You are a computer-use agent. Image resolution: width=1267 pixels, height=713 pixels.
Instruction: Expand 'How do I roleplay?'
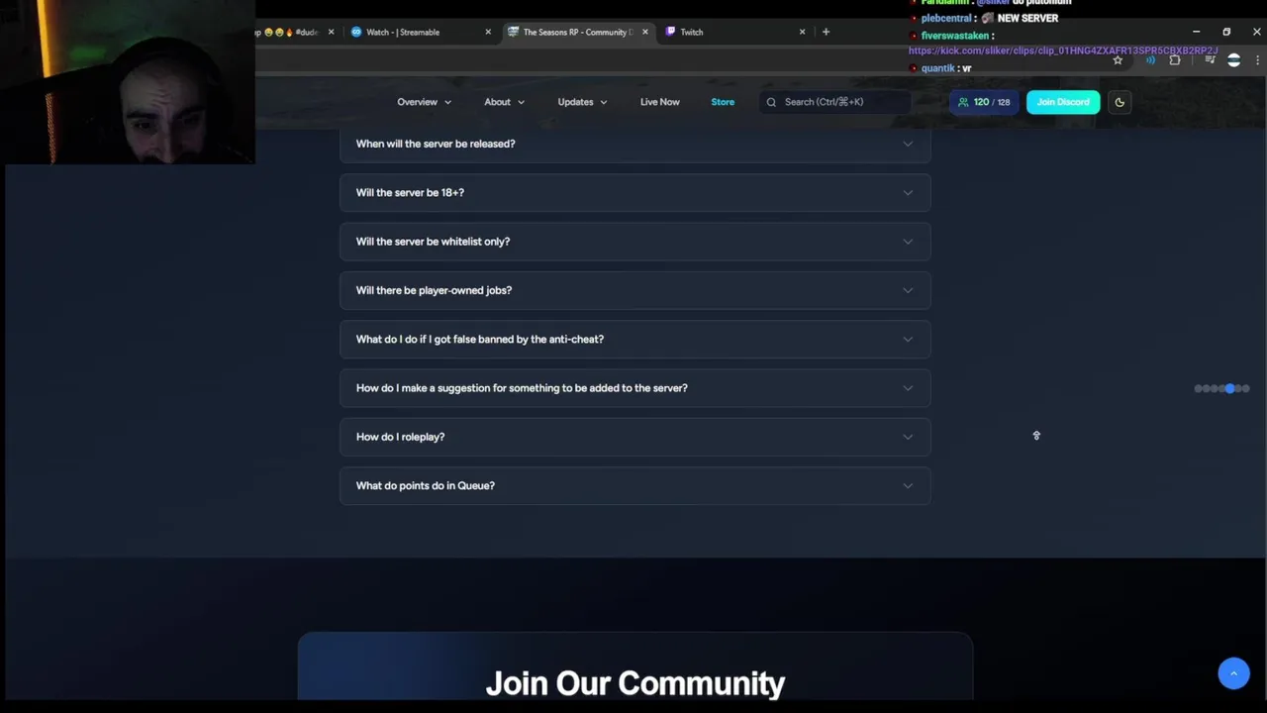click(634, 437)
